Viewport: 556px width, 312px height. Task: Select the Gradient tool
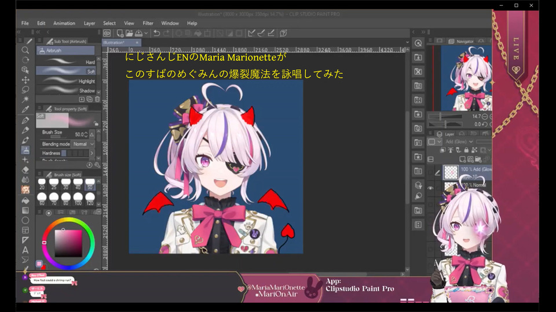[25, 210]
